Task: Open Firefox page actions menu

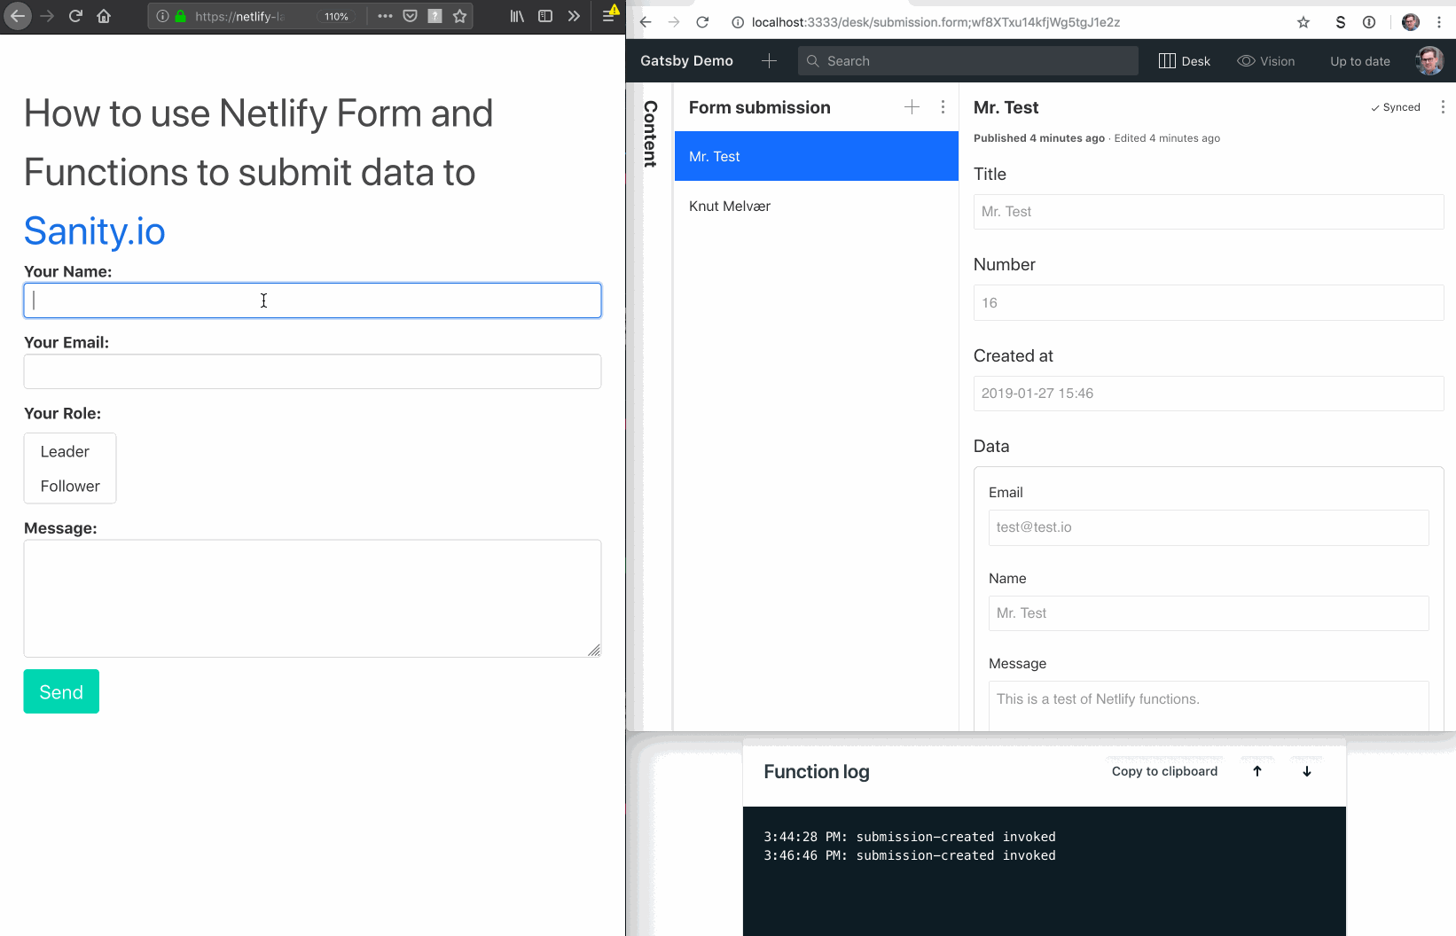Action: [x=385, y=16]
